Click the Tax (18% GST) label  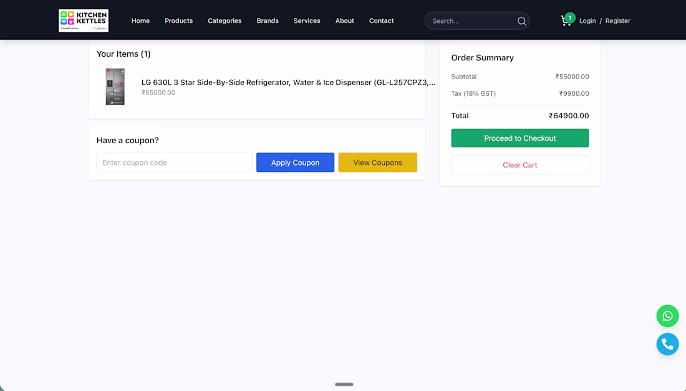coord(473,93)
